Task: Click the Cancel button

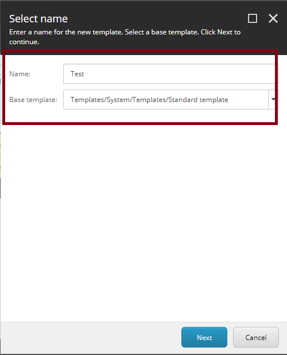Action: coord(256,337)
